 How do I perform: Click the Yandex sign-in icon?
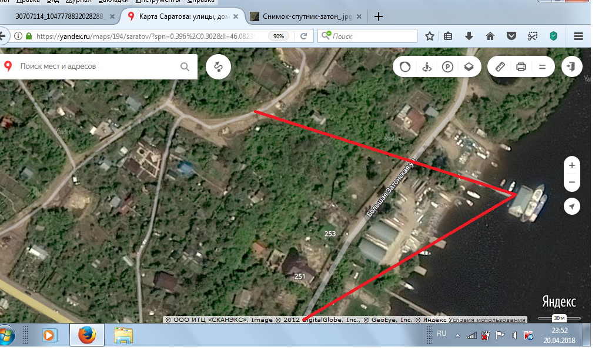pos(570,67)
